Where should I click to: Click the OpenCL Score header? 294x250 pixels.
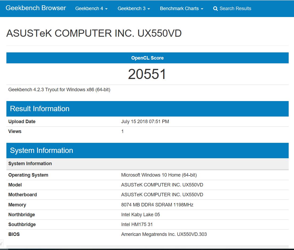147,58
